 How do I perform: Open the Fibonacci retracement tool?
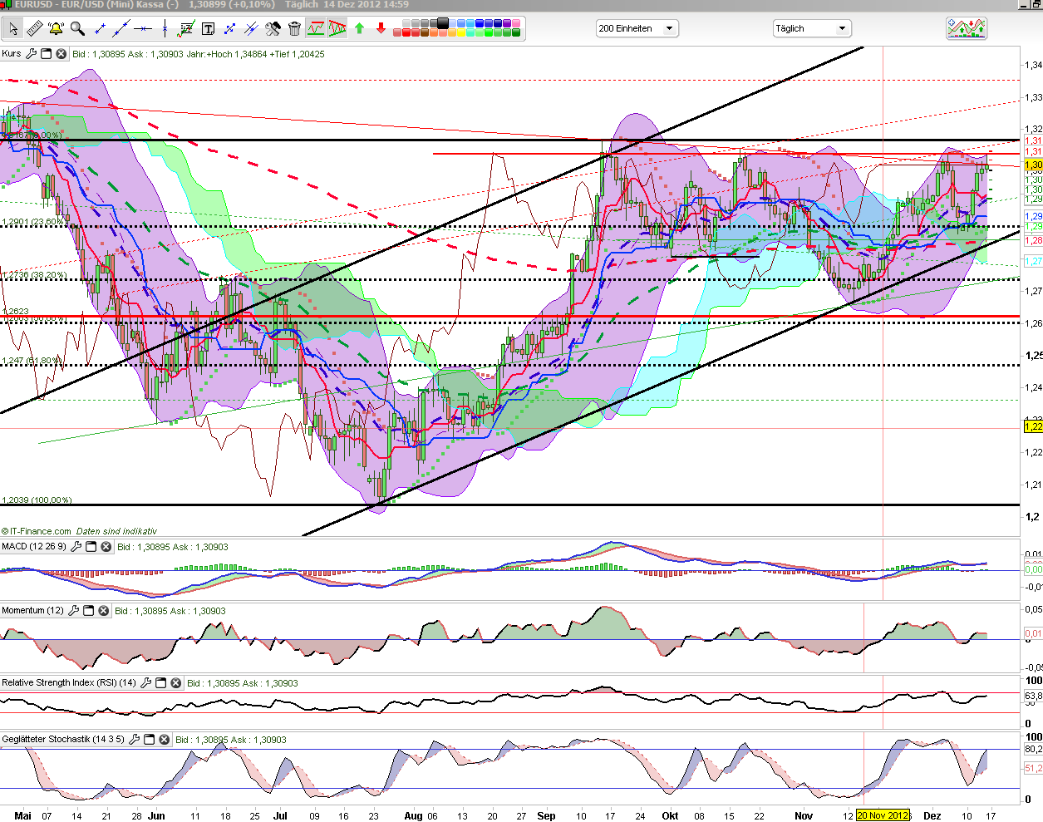(186, 29)
